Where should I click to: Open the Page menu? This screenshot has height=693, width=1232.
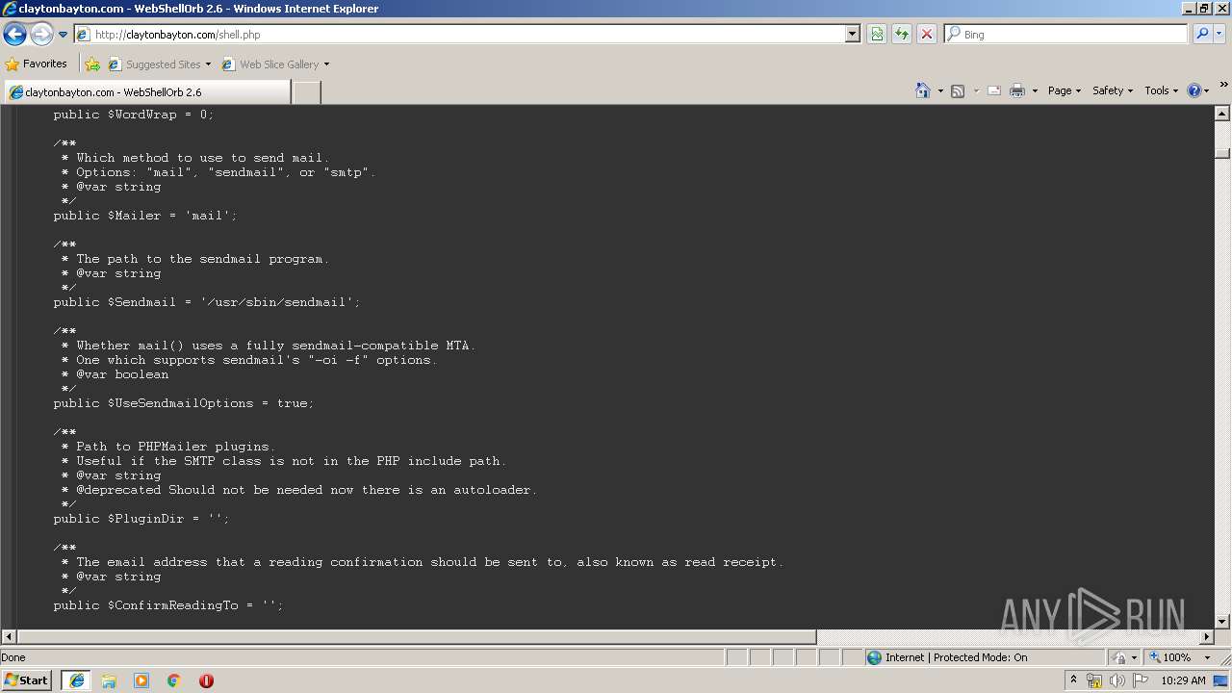coord(1064,90)
